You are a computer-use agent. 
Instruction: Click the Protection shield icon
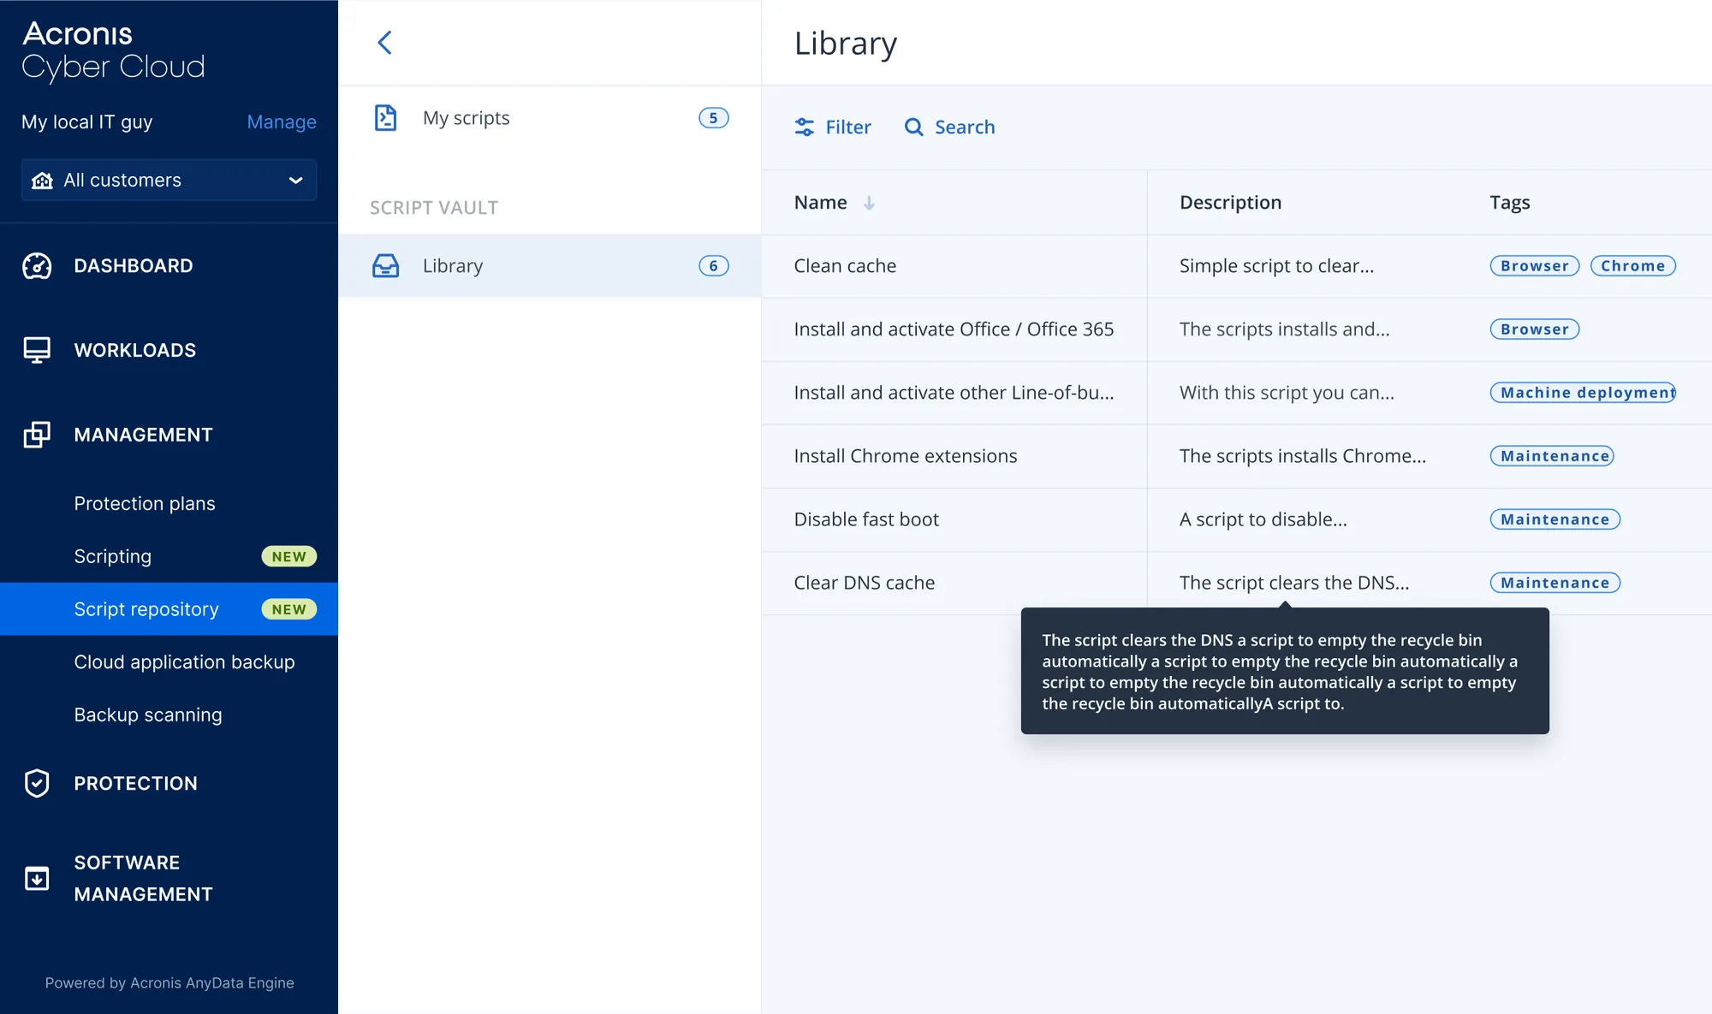(x=37, y=783)
